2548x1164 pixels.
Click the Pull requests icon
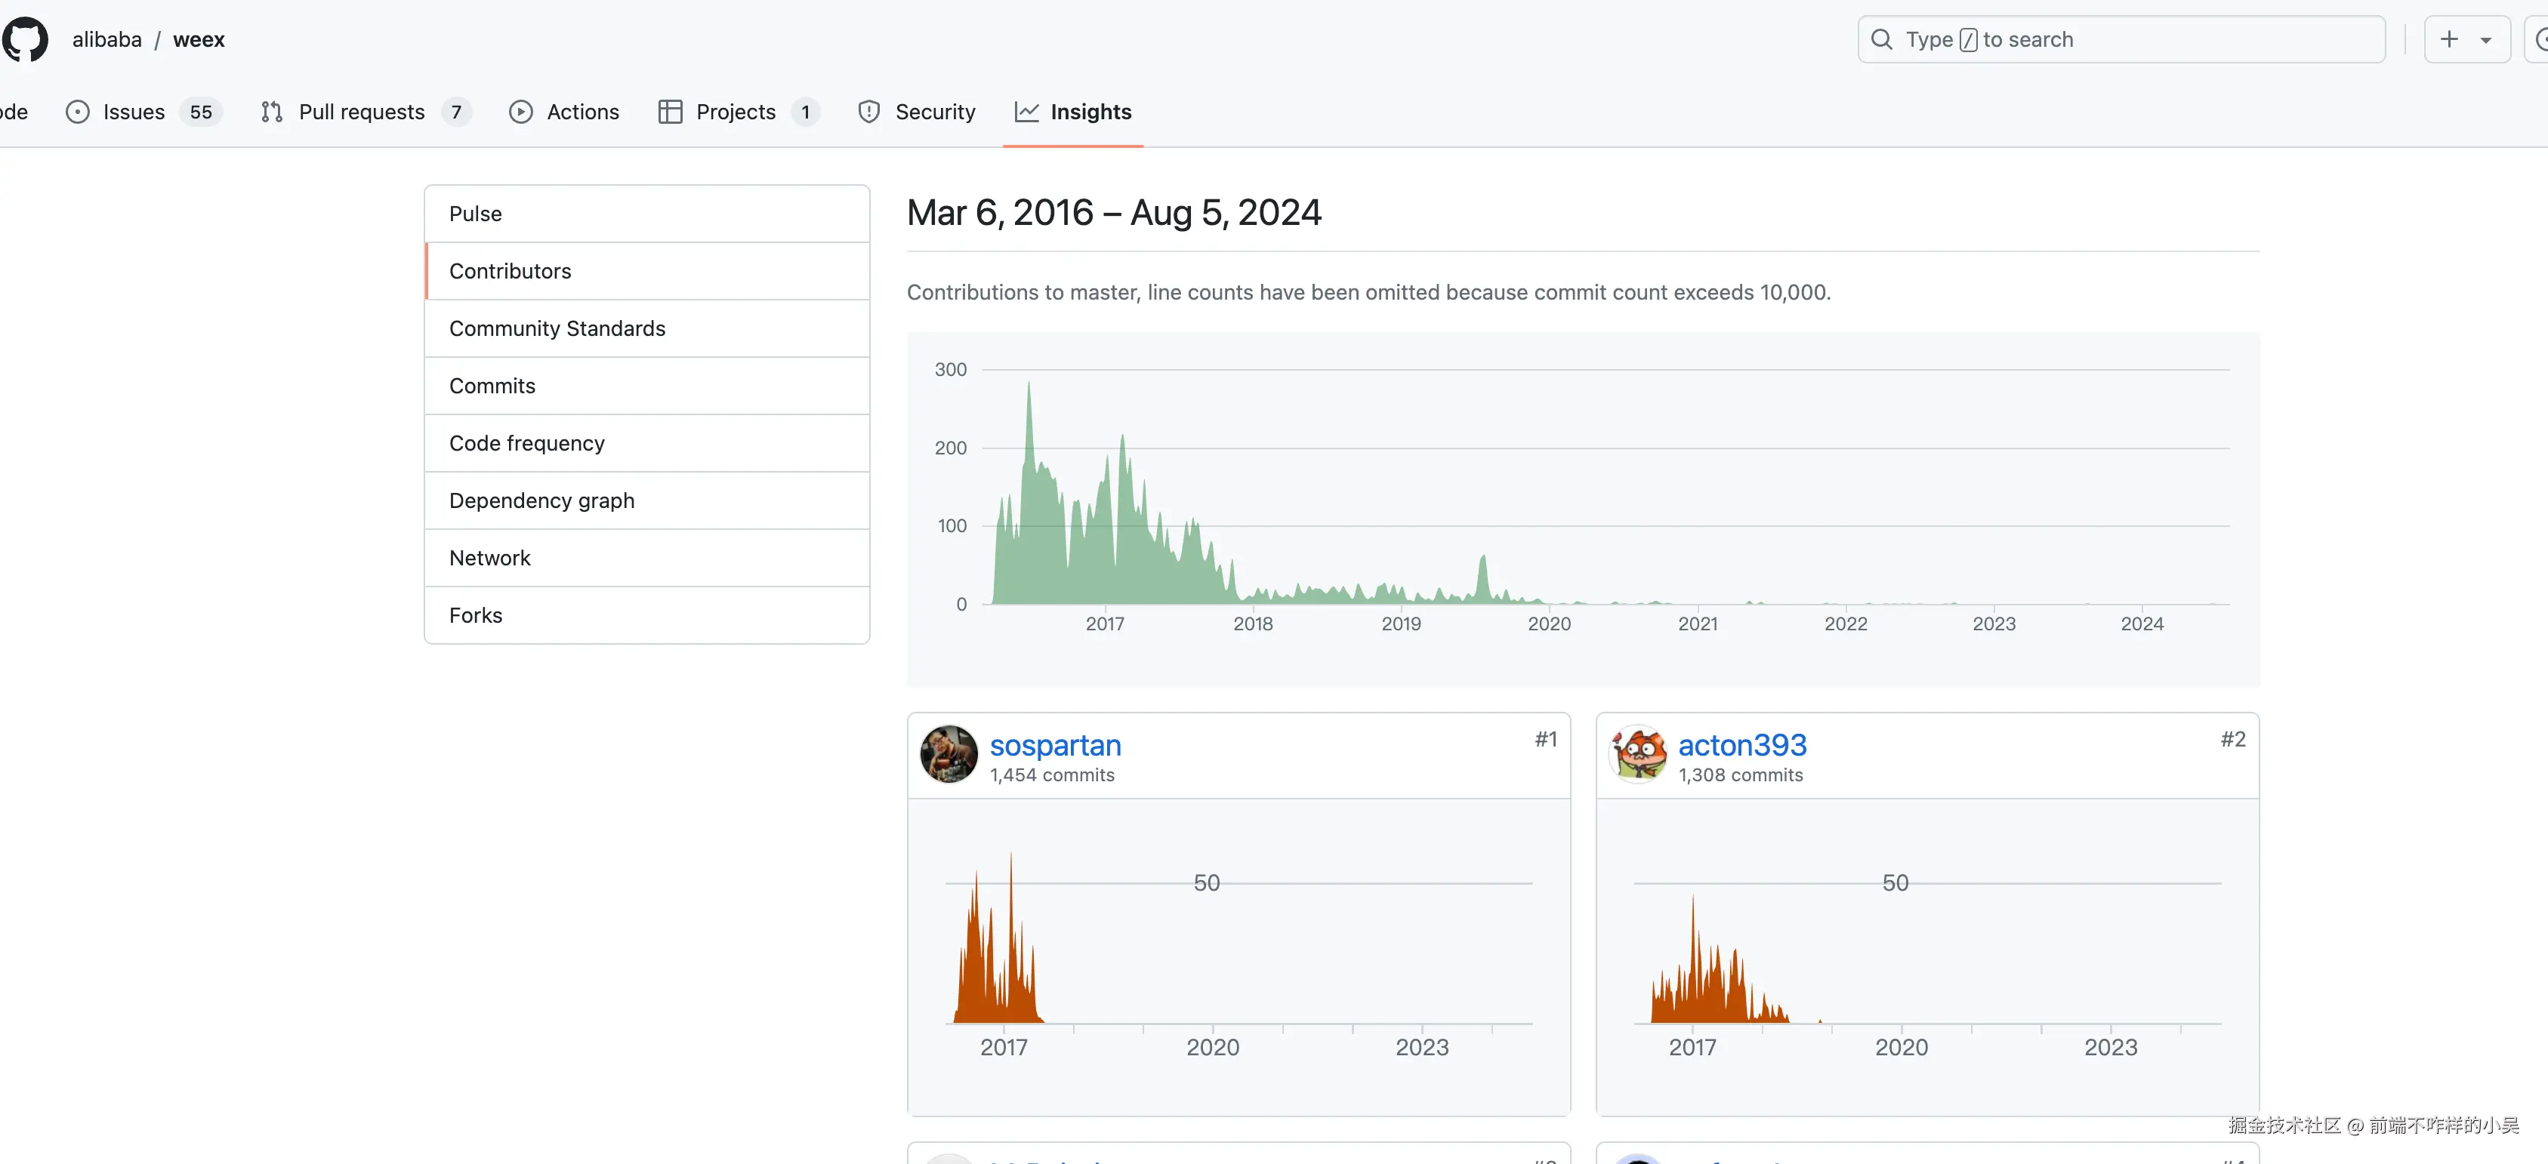point(272,112)
